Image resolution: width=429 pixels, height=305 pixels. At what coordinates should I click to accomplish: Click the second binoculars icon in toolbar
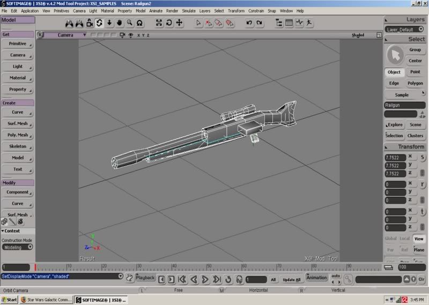pos(79,23)
